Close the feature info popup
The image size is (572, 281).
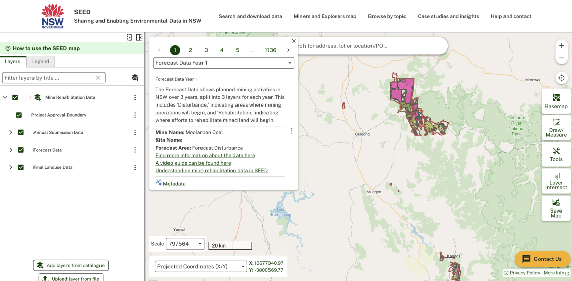(294, 41)
